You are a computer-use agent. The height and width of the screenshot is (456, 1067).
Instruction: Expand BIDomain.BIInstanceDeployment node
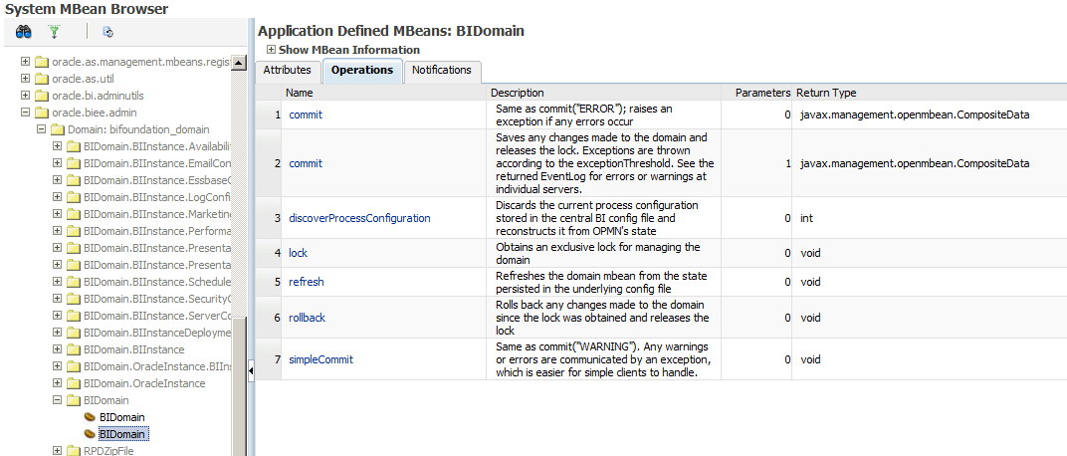tap(58, 333)
